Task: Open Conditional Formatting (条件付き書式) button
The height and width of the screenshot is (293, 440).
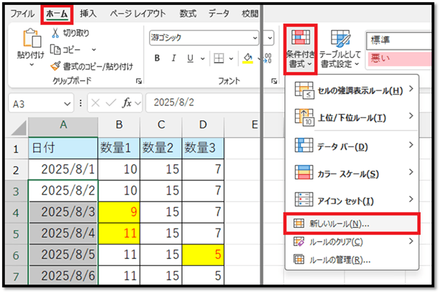Action: tap(301, 47)
